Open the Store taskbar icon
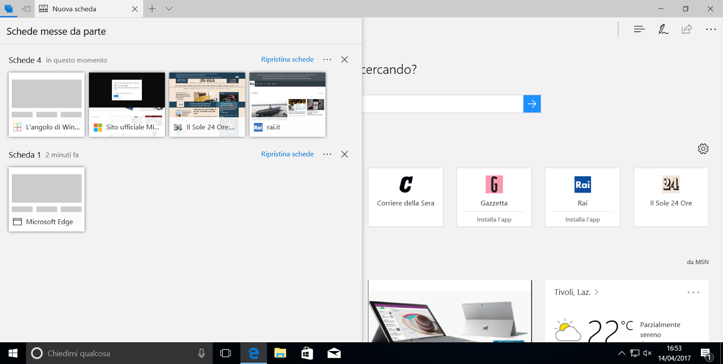 tap(307, 353)
